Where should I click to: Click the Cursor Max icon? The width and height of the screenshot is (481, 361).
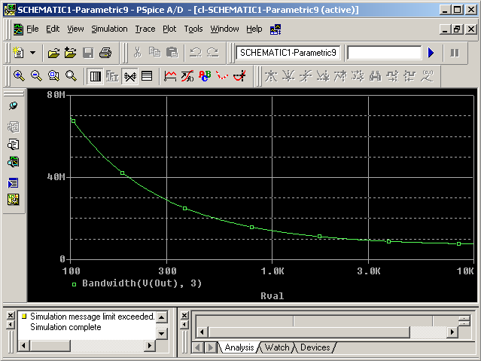tap(340, 76)
